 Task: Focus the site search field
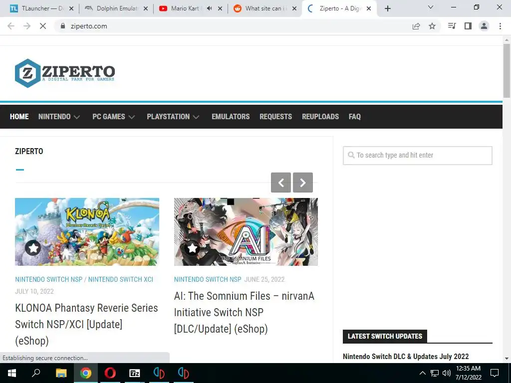(418, 156)
